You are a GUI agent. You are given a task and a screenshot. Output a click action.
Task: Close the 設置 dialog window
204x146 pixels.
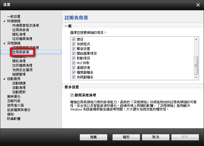[198, 5]
